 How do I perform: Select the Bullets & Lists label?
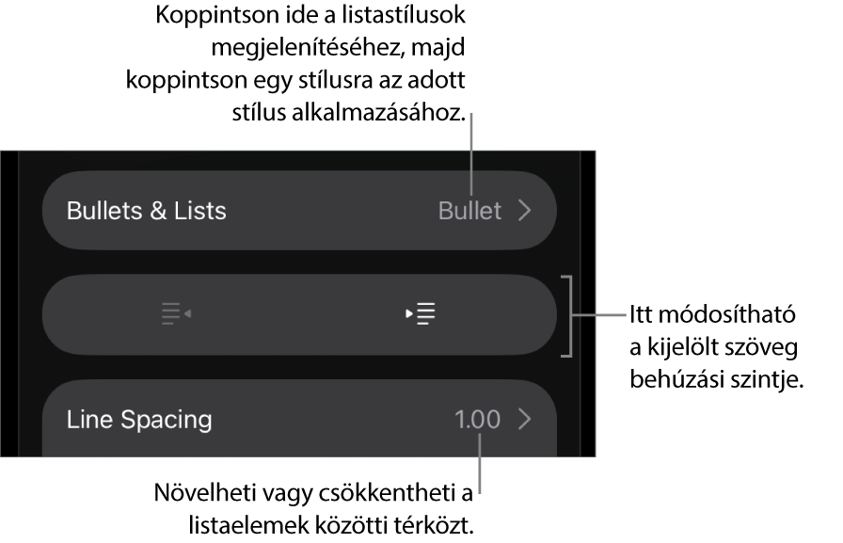[x=147, y=211]
